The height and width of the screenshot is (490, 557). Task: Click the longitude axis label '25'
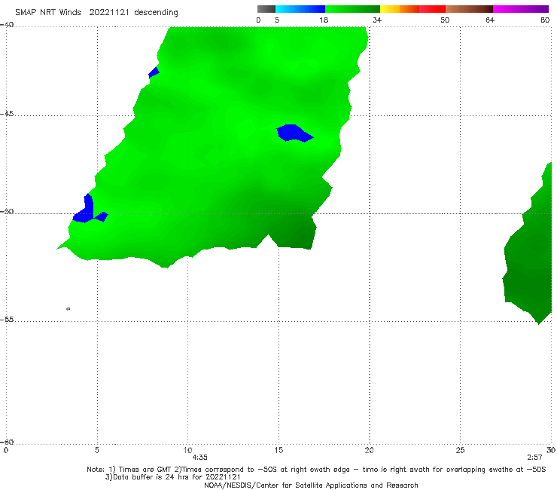460,450
